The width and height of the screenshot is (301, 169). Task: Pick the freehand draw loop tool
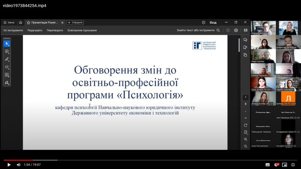pyautogui.click(x=7, y=67)
